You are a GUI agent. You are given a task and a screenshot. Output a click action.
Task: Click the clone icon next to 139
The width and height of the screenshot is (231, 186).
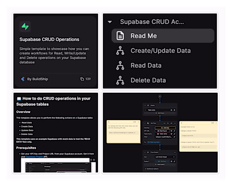[82, 79]
